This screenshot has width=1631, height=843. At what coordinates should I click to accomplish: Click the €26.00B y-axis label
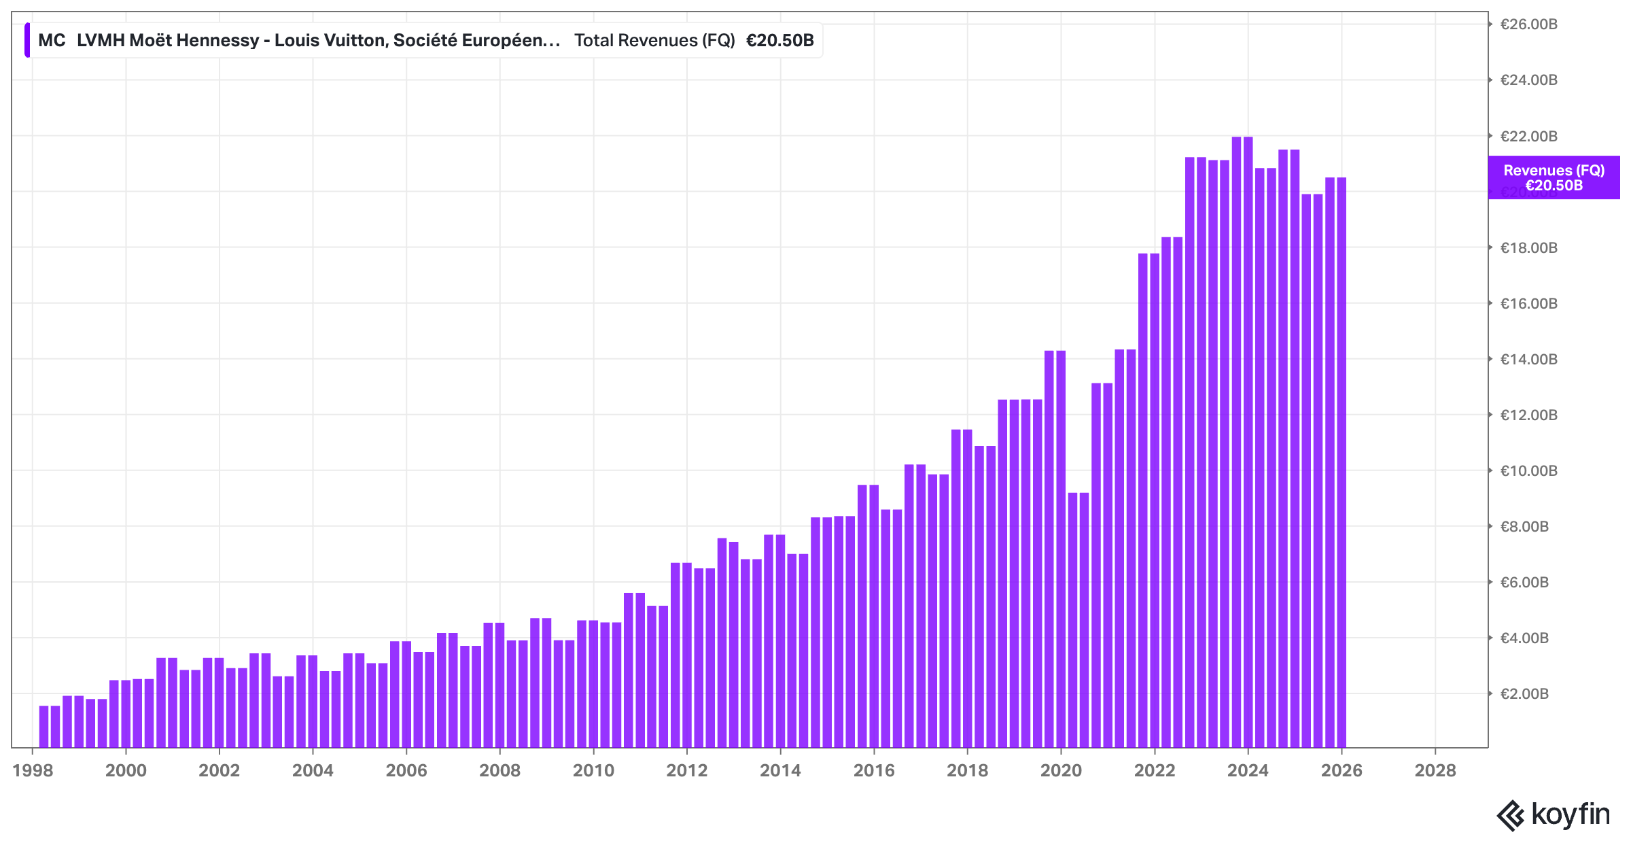(x=1528, y=24)
